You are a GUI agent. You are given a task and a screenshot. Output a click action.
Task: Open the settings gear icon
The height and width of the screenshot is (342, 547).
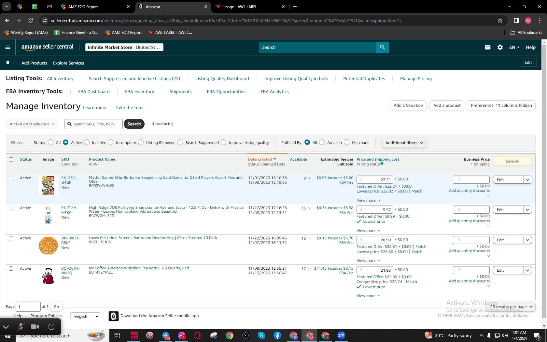point(500,47)
